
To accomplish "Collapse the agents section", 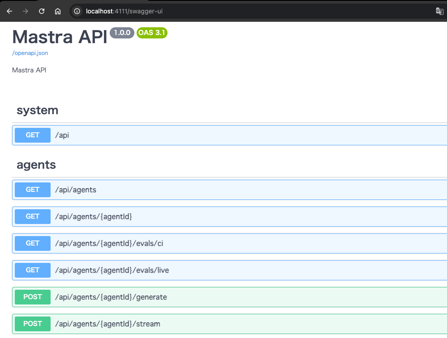I will coord(36,165).
